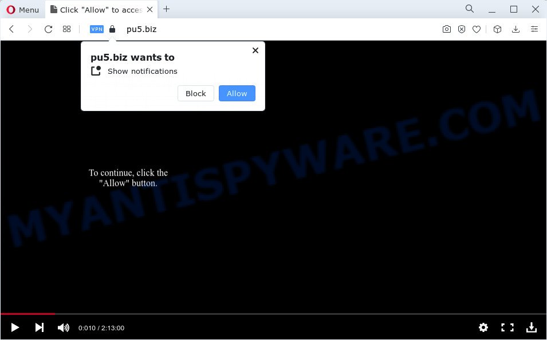This screenshot has height=340, width=547.
Task: Close the current browser tab
Action: pos(149,10)
